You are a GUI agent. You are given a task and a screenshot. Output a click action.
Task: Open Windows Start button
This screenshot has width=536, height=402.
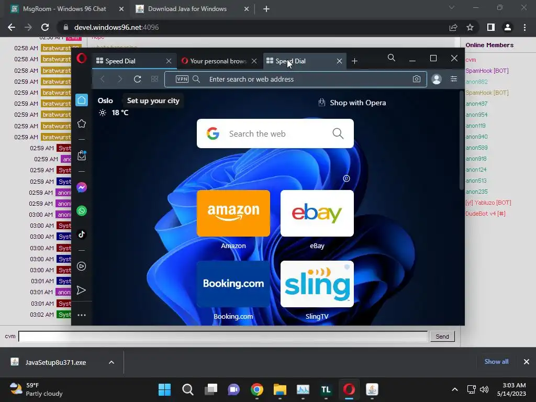(164, 389)
